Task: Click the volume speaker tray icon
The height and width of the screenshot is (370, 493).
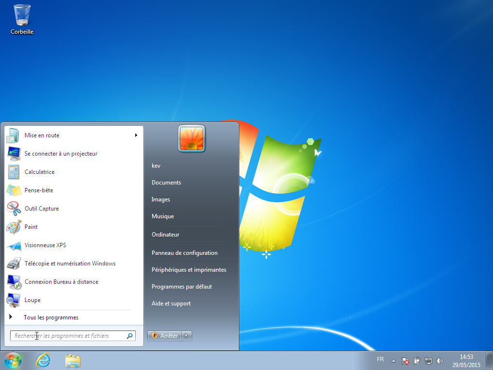Action: coord(440,361)
